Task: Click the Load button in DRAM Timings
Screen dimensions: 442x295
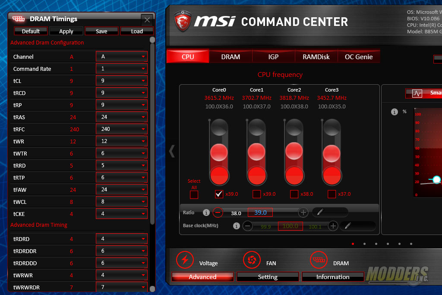Action: 137,31
